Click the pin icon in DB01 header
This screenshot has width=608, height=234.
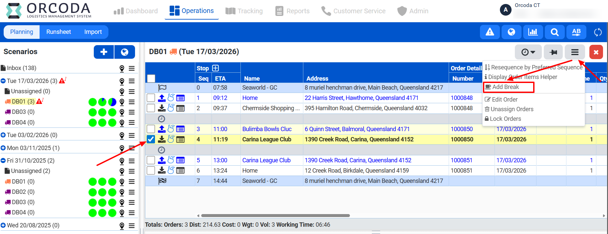(553, 52)
